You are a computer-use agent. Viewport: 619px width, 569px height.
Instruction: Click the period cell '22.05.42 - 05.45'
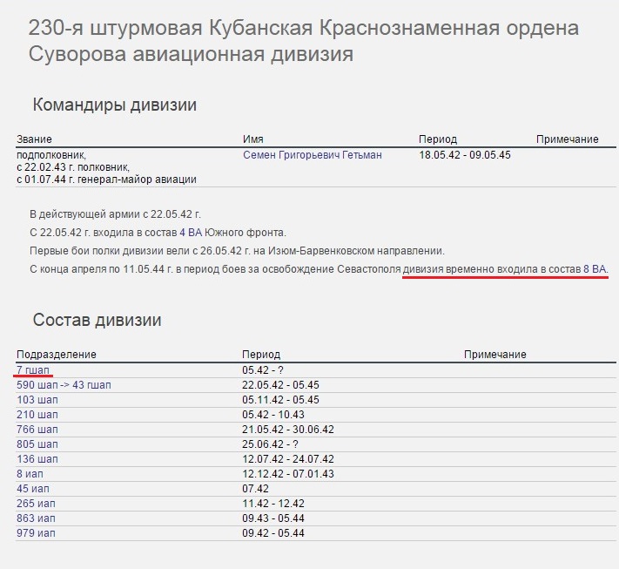[280, 385]
